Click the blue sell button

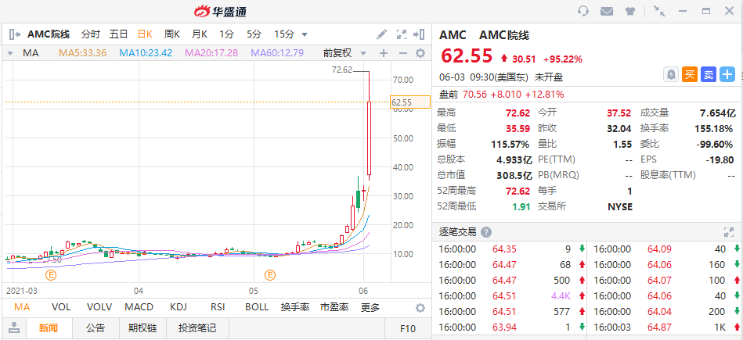click(709, 75)
